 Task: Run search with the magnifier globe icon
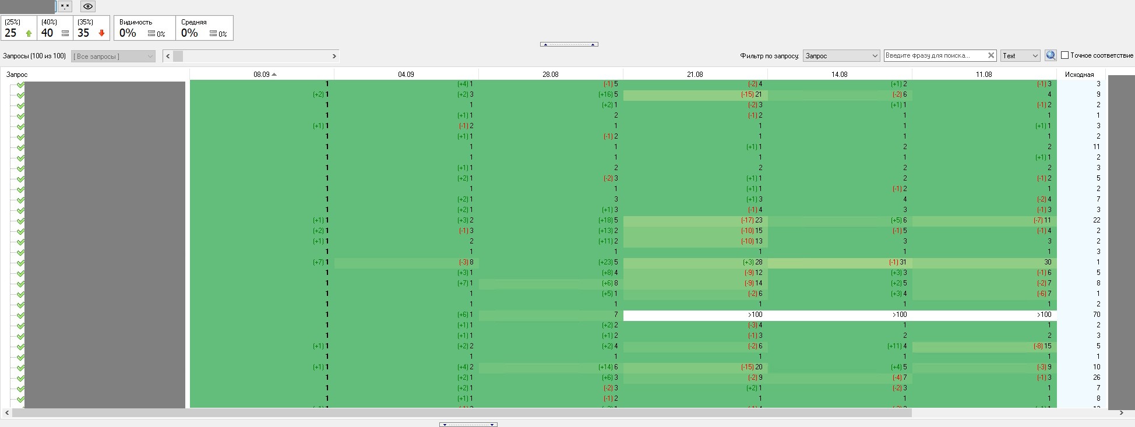tap(1051, 55)
